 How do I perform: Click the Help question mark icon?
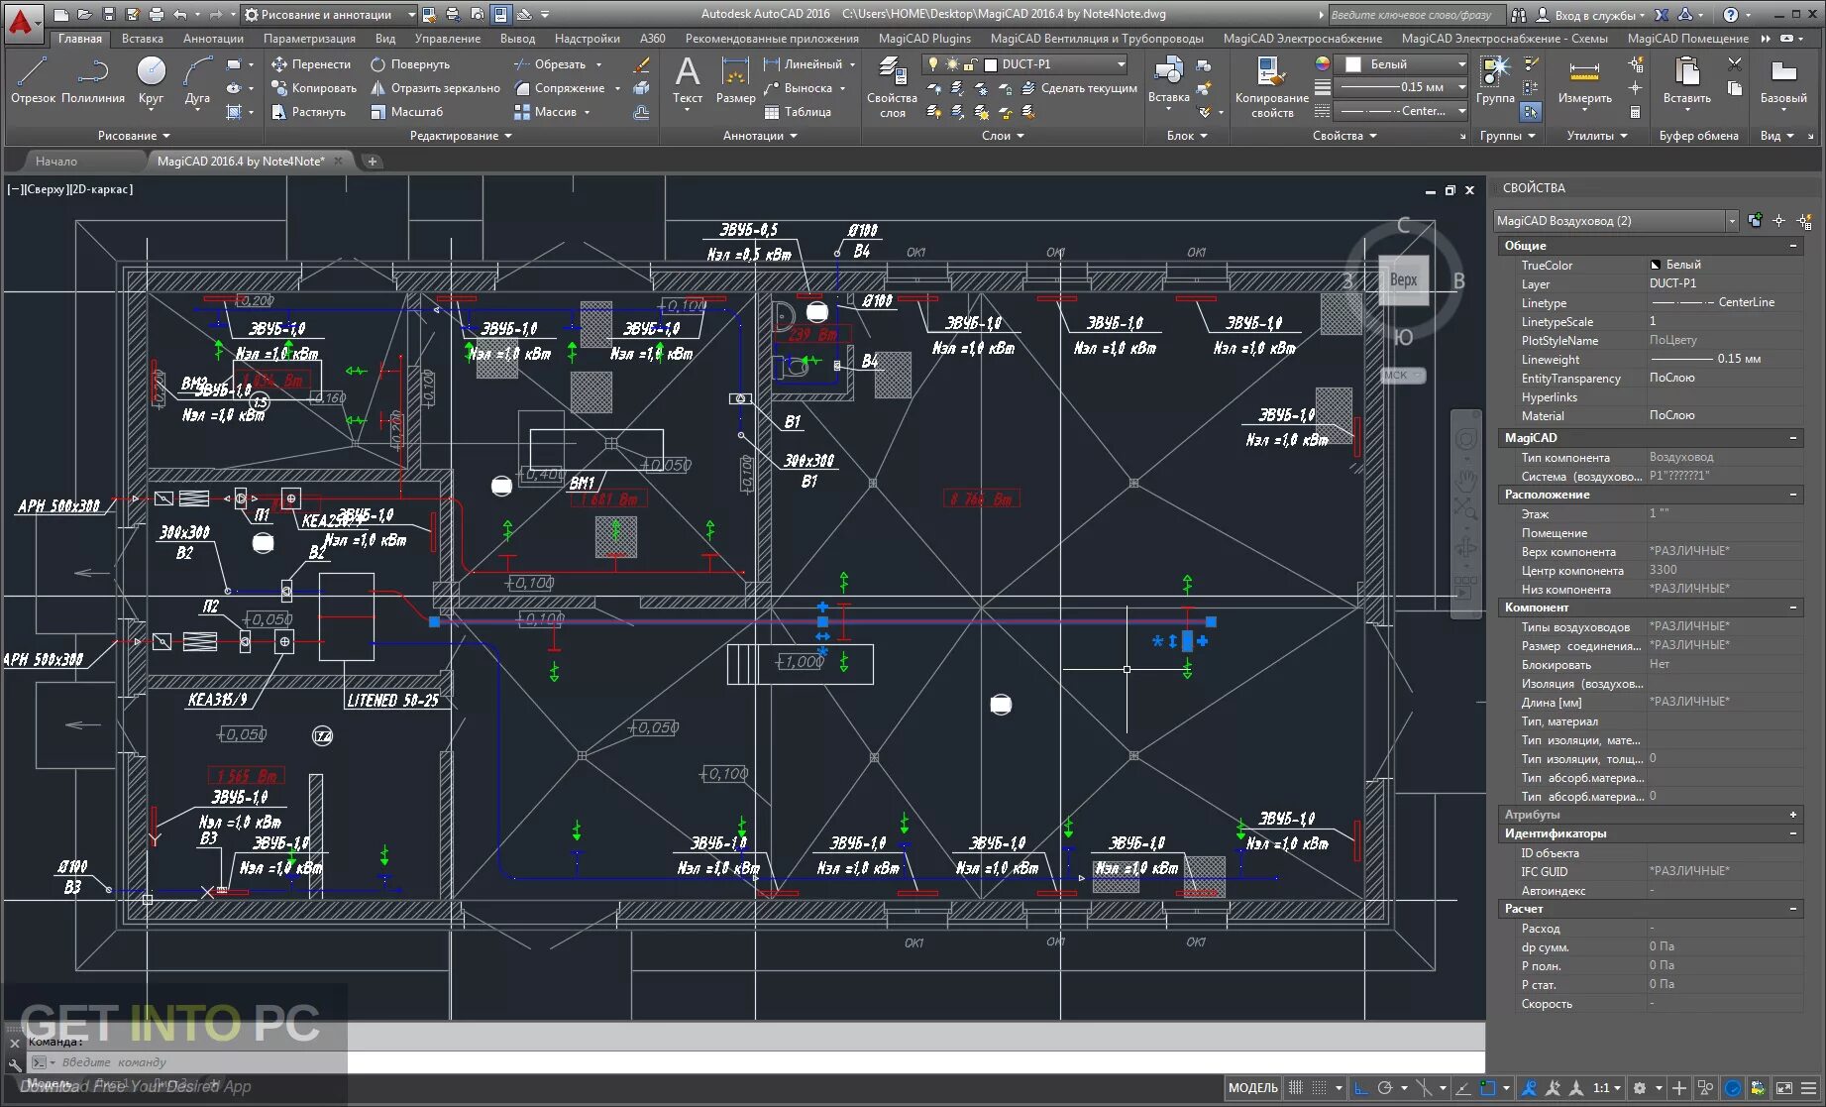1730,14
